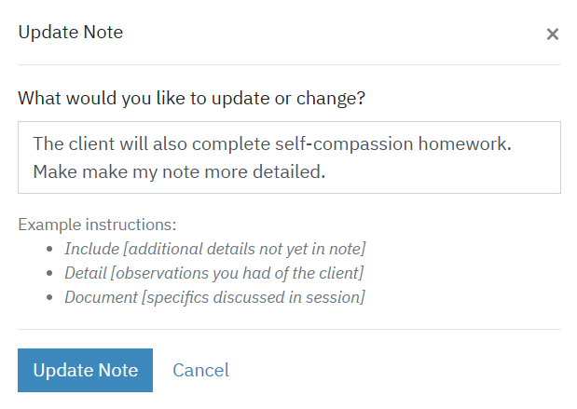Click the 'What would you like to update' label
This screenshot has width=577, height=409.
[x=191, y=99]
